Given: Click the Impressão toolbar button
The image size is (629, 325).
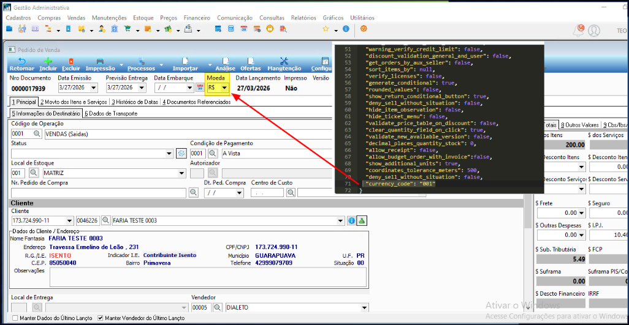Looking at the screenshot, I should 100,64.
